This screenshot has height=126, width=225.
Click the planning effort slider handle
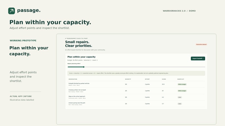click(84, 67)
